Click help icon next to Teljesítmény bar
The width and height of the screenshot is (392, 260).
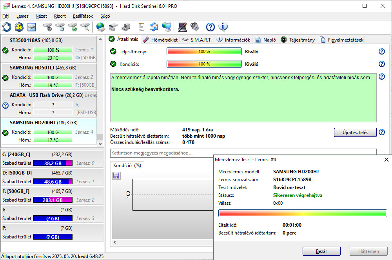click(x=382, y=51)
